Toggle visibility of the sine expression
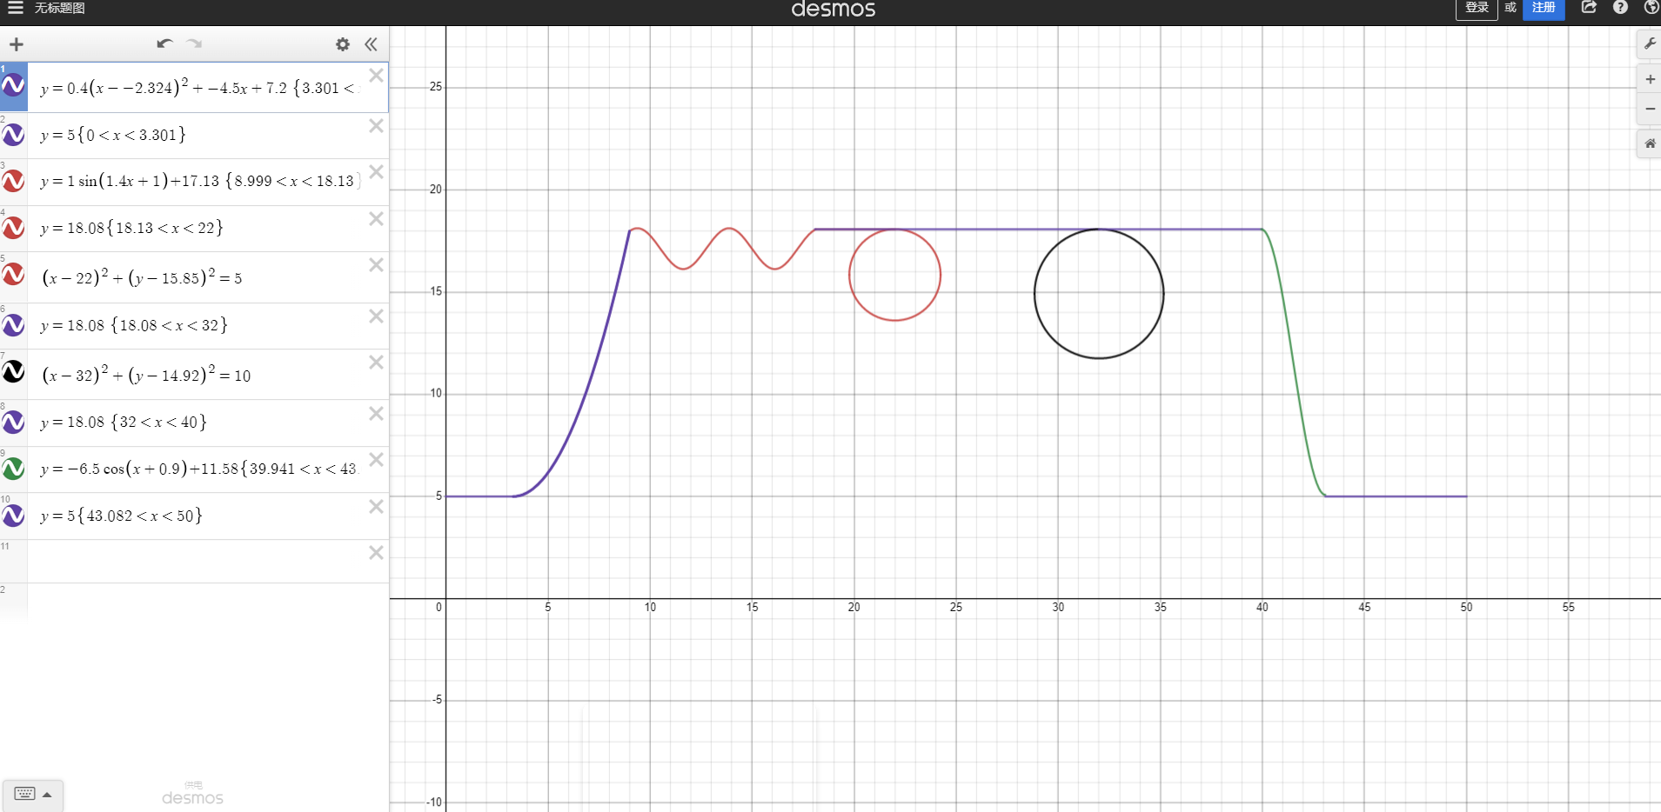This screenshot has width=1661, height=812. pyautogui.click(x=13, y=181)
